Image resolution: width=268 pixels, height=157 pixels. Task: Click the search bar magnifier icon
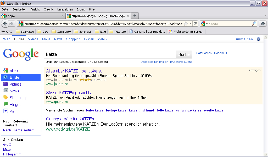coord(254,24)
